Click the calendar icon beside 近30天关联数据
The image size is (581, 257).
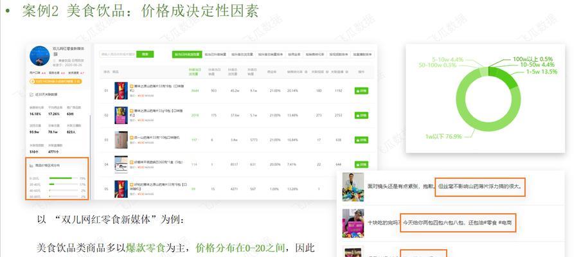coord(31,94)
